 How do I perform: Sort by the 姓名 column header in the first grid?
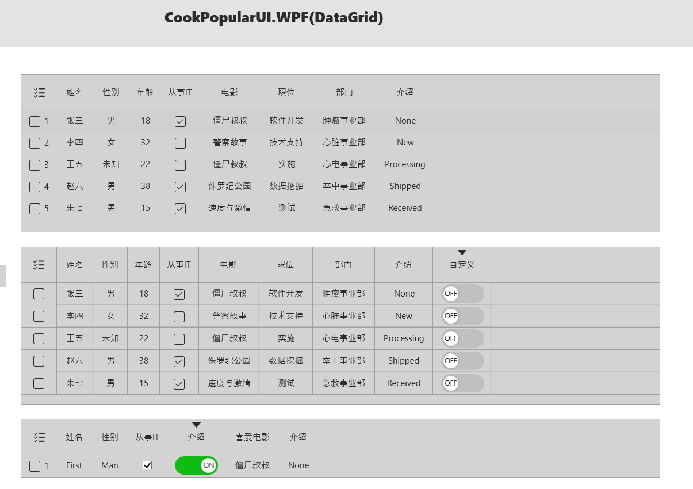click(75, 93)
